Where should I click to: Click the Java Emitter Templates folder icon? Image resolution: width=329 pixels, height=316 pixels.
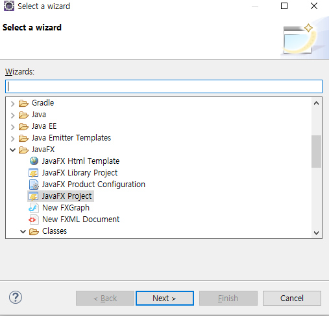[x=23, y=138]
